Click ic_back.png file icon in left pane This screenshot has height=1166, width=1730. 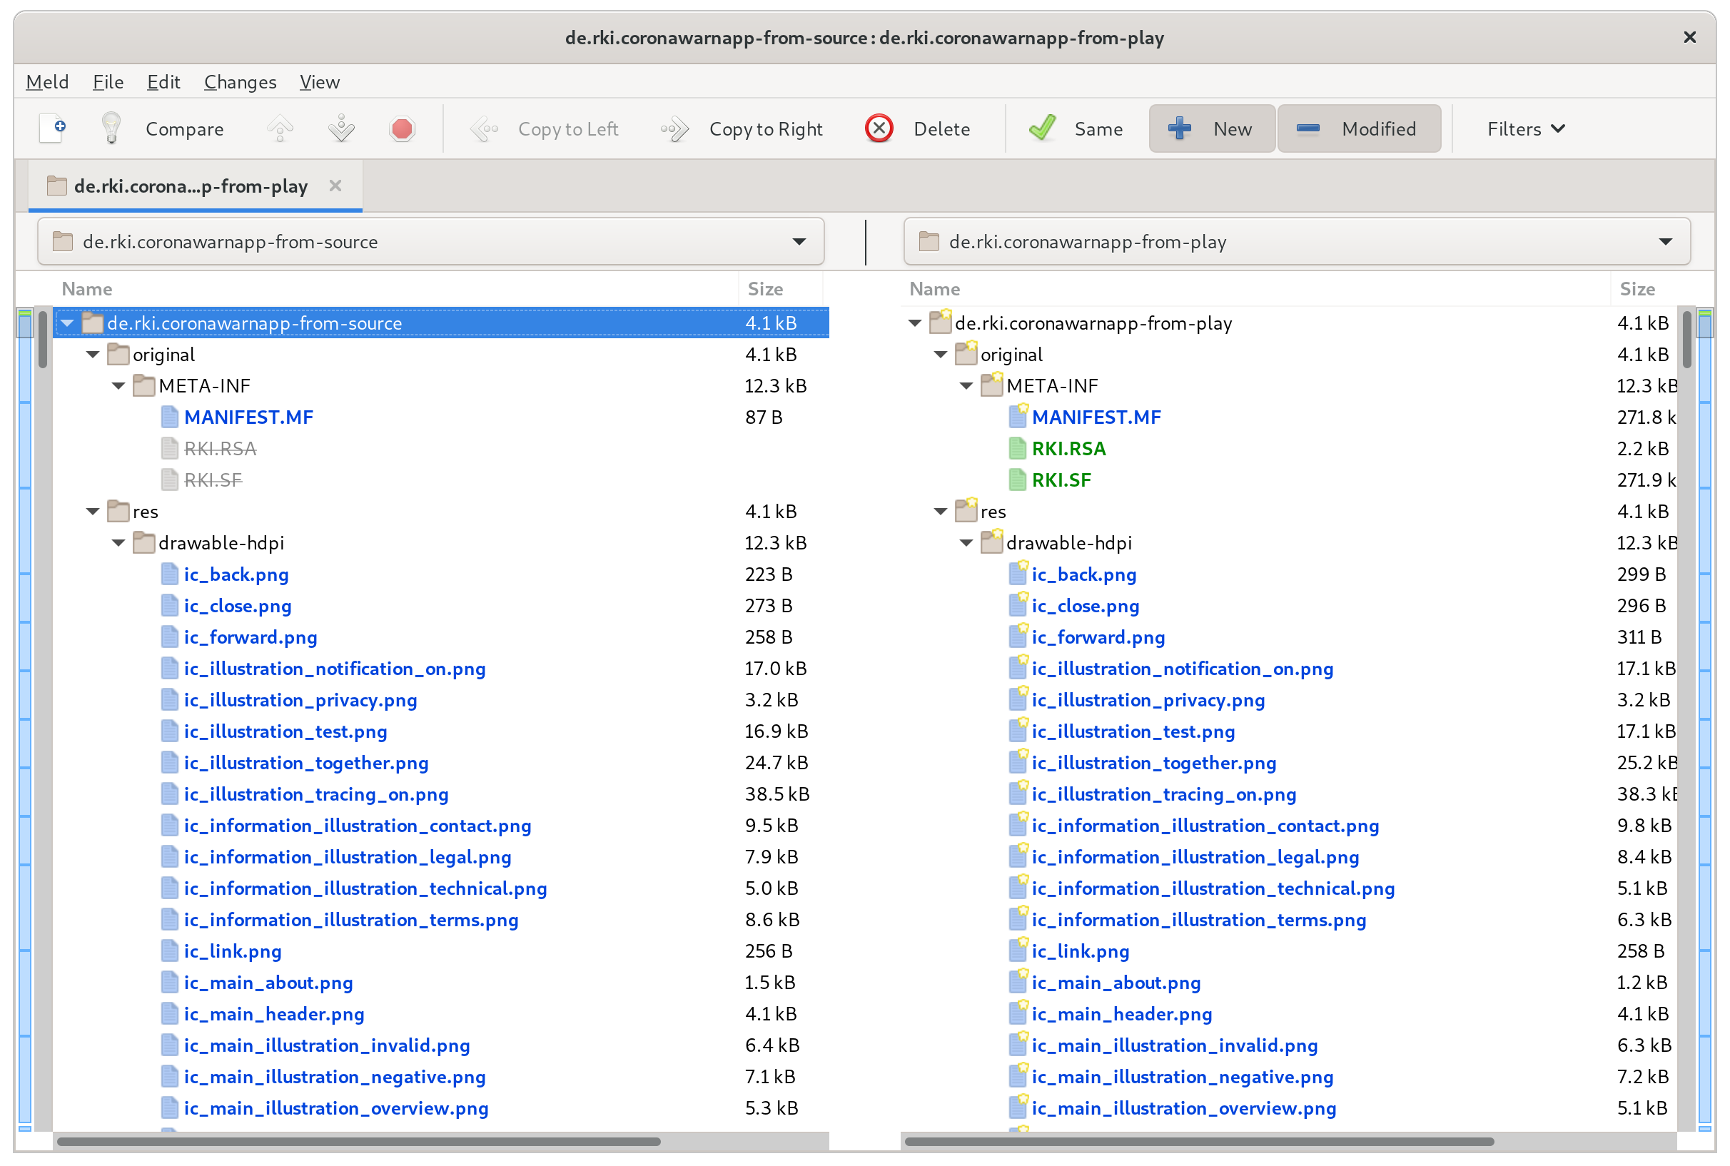(170, 574)
